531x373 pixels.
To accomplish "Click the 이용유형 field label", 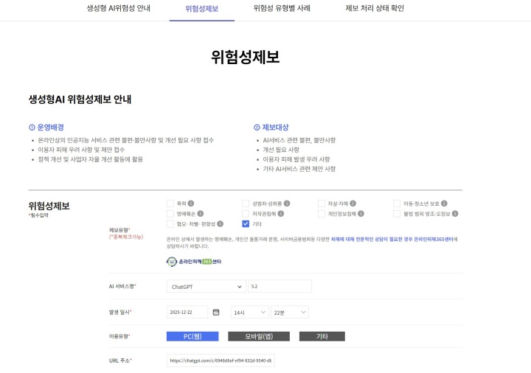I will click(119, 336).
